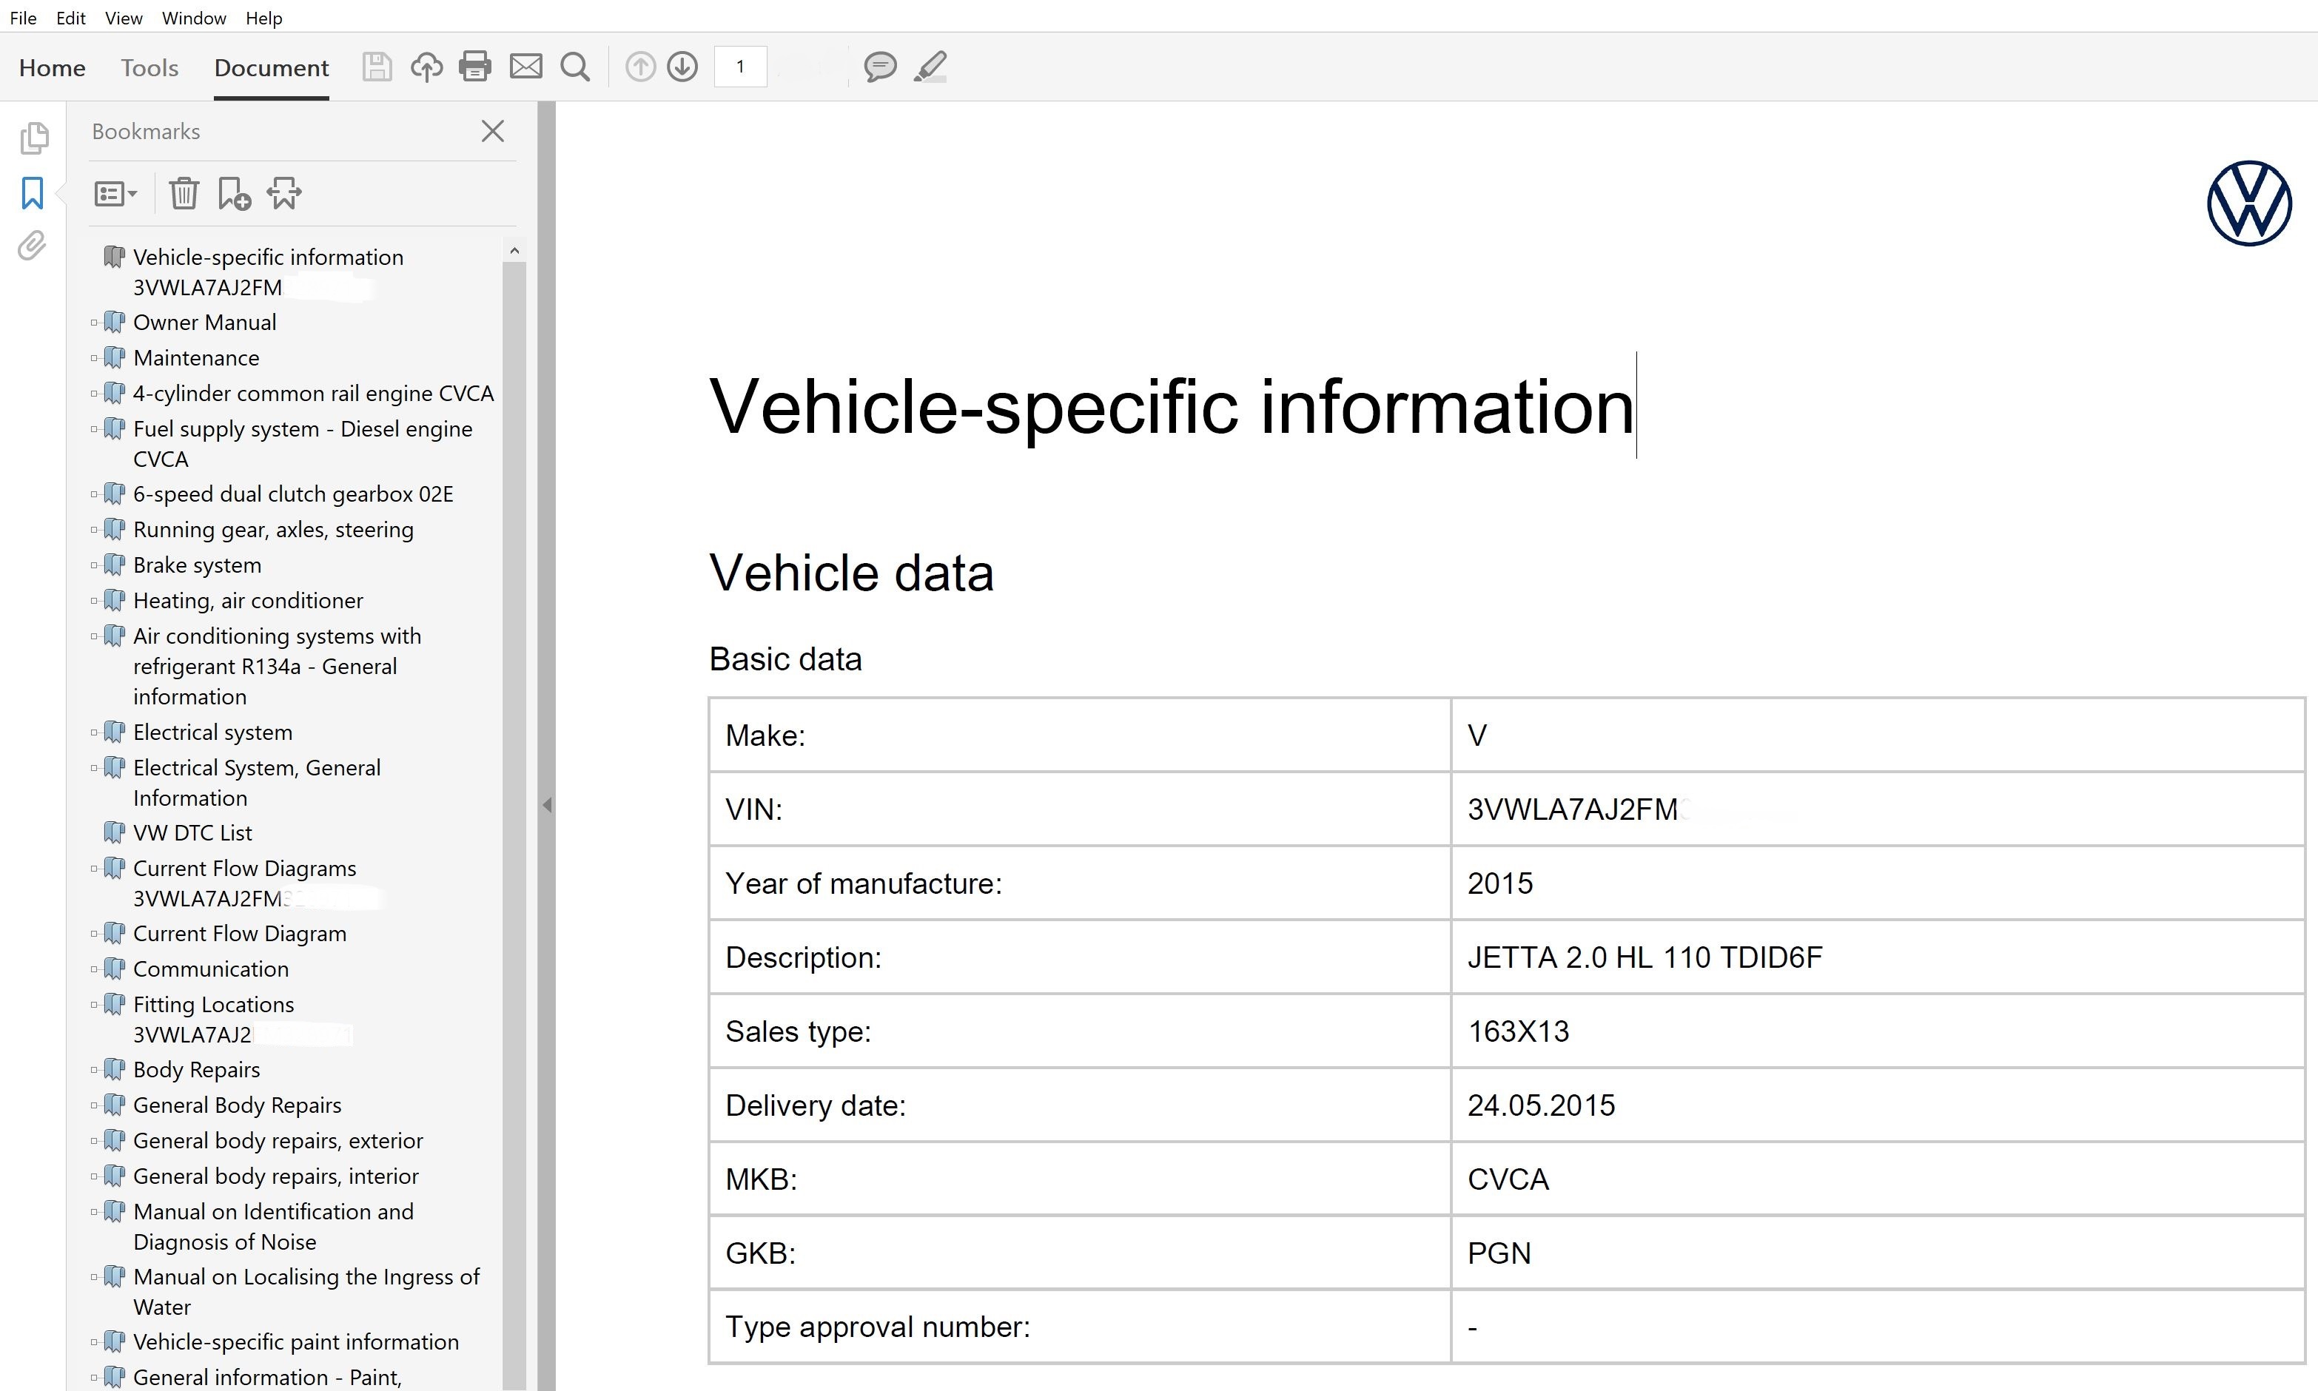Image resolution: width=2318 pixels, height=1391 pixels.
Task: Open bookmark options dropdown menu
Action: (115, 194)
